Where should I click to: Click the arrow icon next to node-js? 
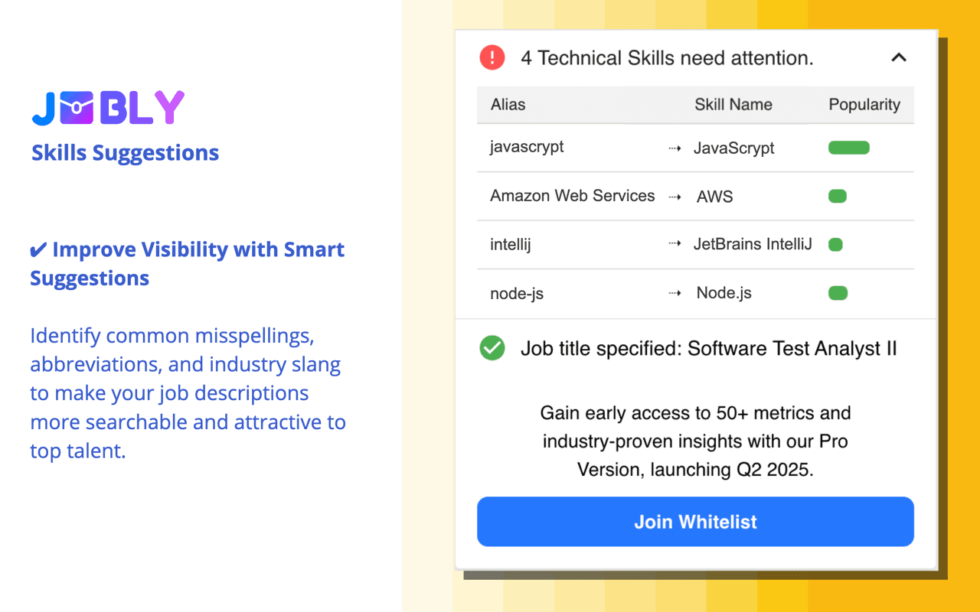(x=675, y=293)
